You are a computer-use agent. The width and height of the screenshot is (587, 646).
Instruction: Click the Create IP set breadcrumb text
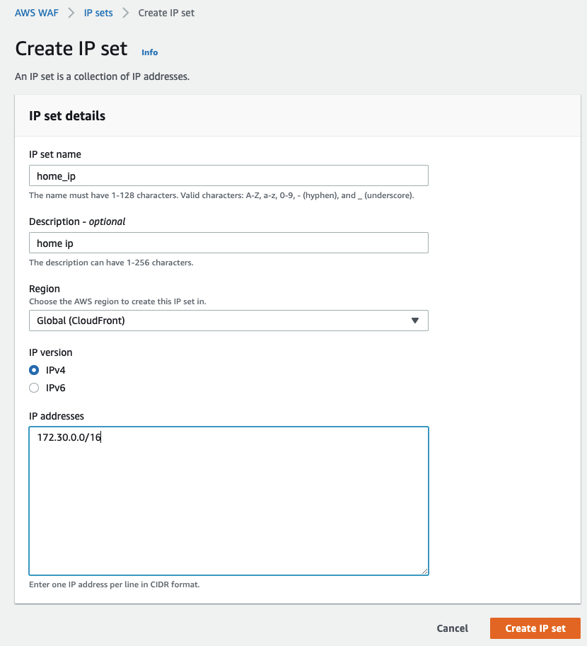pyautogui.click(x=166, y=13)
